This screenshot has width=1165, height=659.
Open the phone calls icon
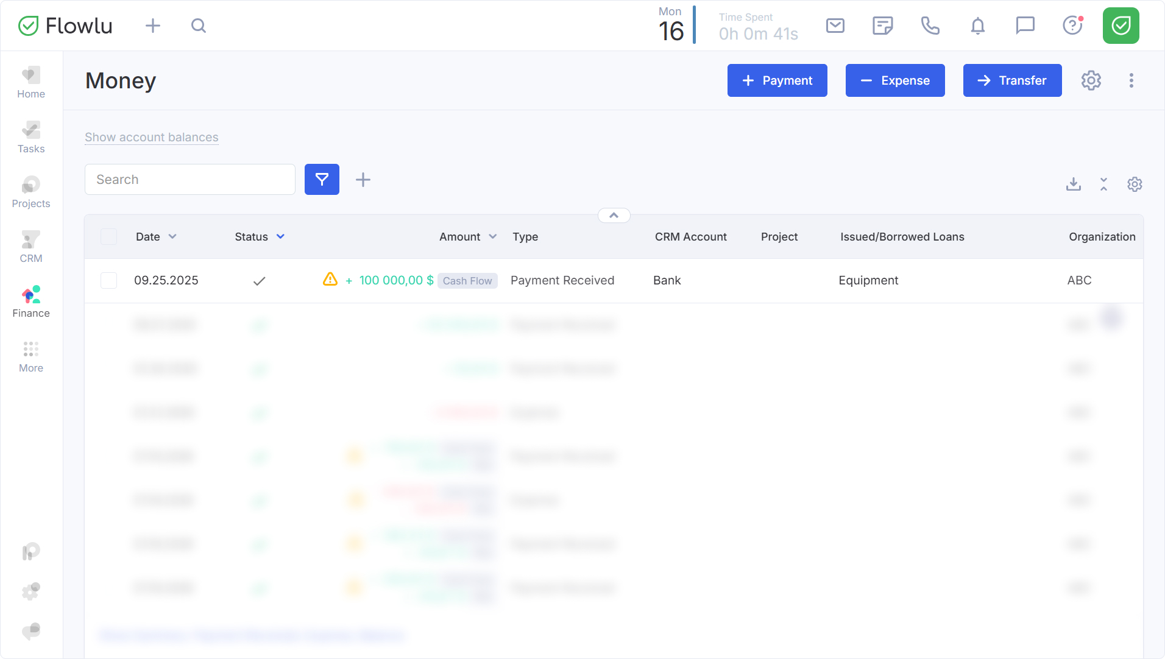click(x=930, y=26)
